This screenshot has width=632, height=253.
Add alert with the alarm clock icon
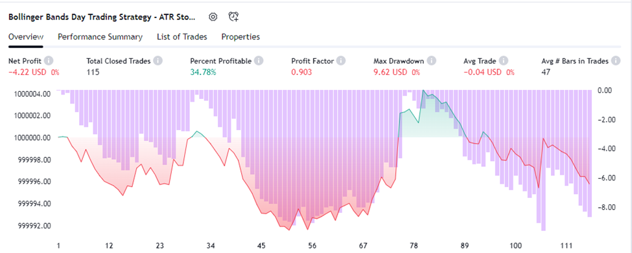point(233,16)
